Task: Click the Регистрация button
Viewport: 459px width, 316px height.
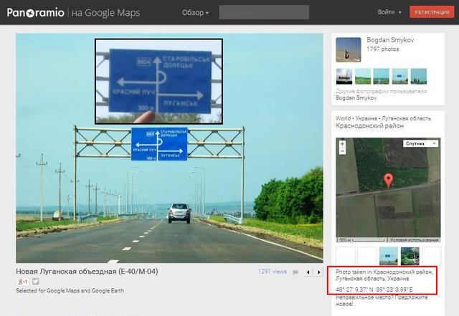Action: click(430, 13)
